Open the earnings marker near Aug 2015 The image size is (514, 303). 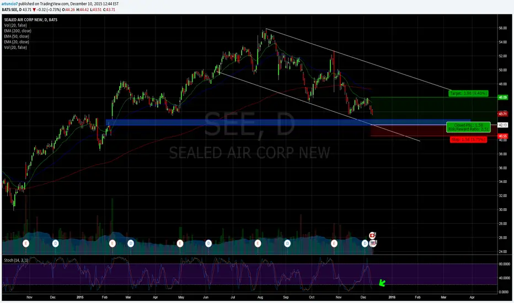tap(258, 244)
